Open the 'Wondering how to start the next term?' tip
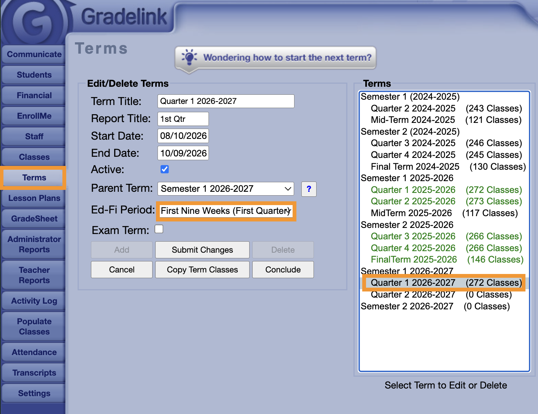Screen dimensions: 538x414 point(275,58)
